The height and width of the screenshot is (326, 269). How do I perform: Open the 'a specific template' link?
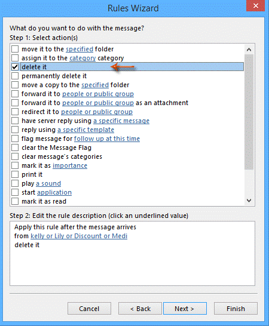coord(85,130)
